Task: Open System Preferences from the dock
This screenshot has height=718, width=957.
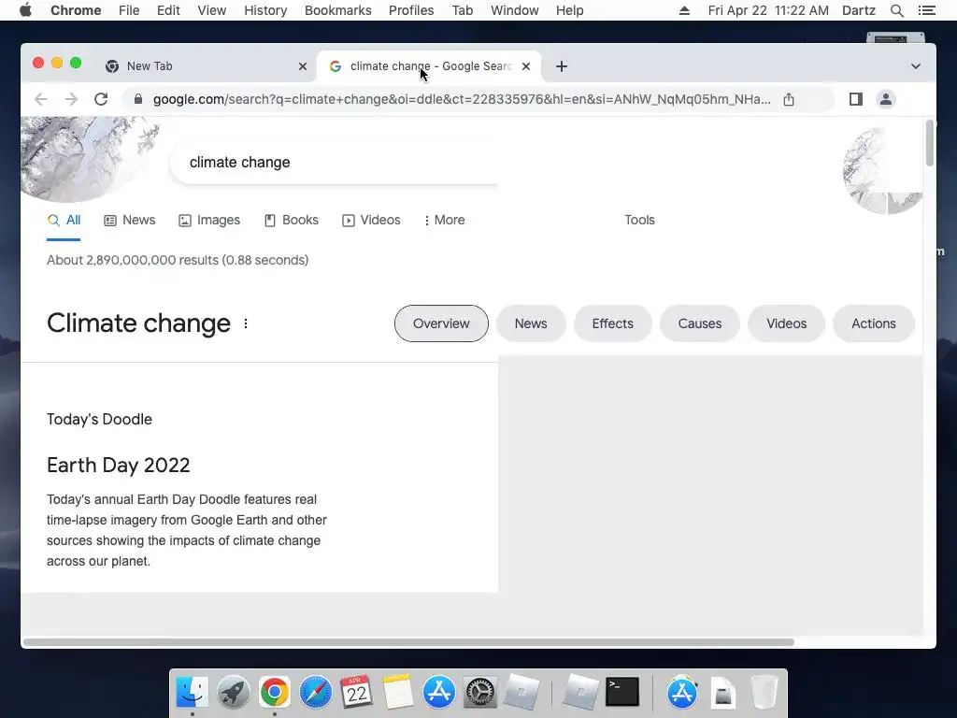Action: [479, 693]
